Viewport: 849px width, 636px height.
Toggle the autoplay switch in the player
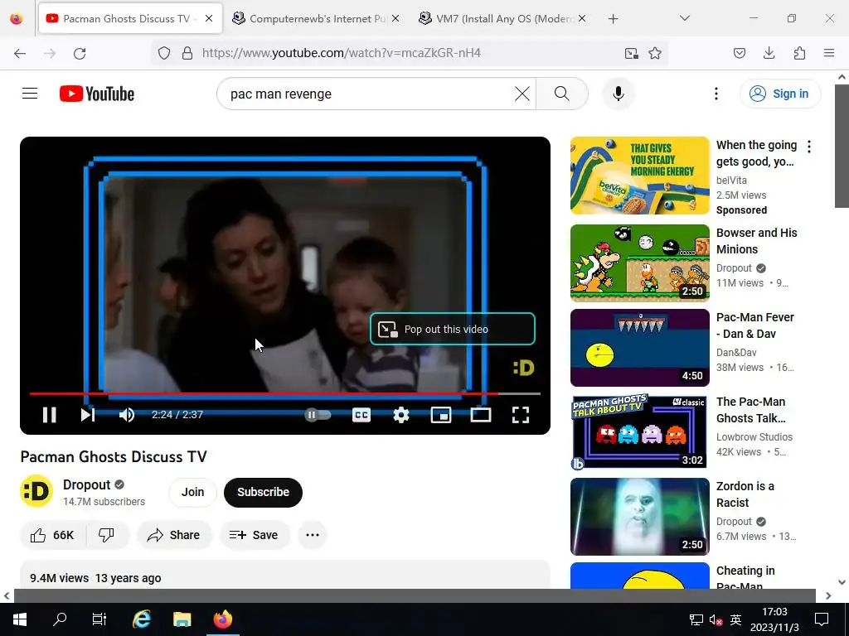click(318, 415)
